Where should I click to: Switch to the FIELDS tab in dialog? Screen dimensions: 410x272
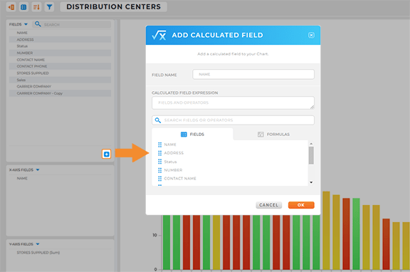(192, 134)
